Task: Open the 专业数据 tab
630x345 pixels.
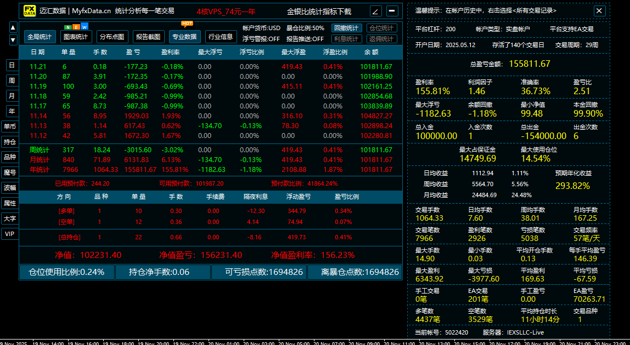Action: point(184,37)
